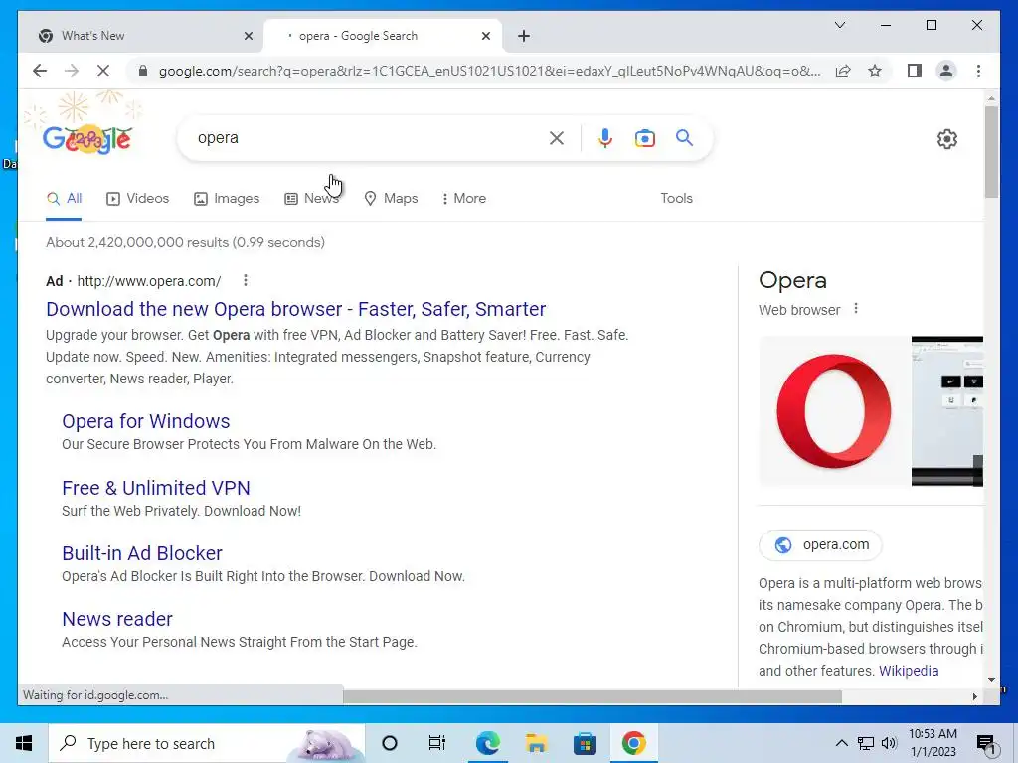Share this page from address bar
1018x763 pixels.
click(843, 71)
